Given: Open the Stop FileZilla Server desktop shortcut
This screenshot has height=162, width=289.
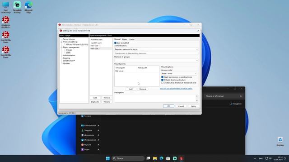Looking at the screenshot, I should click(x=6, y=52).
